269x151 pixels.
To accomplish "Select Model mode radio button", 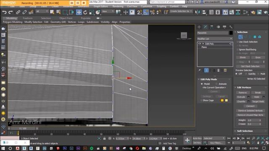I will pyautogui.click(x=202, y=84).
